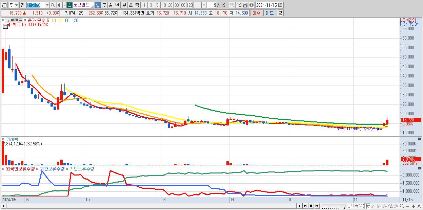Open the chart settings gear icon

(251, 5)
